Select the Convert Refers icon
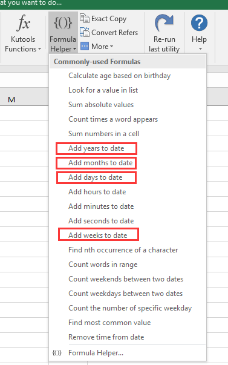The width and height of the screenshot is (228, 365). coord(85,32)
